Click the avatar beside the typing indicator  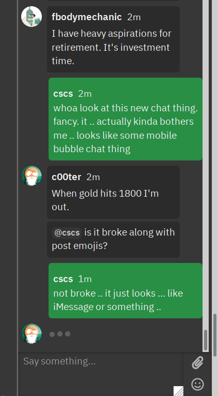pyautogui.click(x=32, y=333)
